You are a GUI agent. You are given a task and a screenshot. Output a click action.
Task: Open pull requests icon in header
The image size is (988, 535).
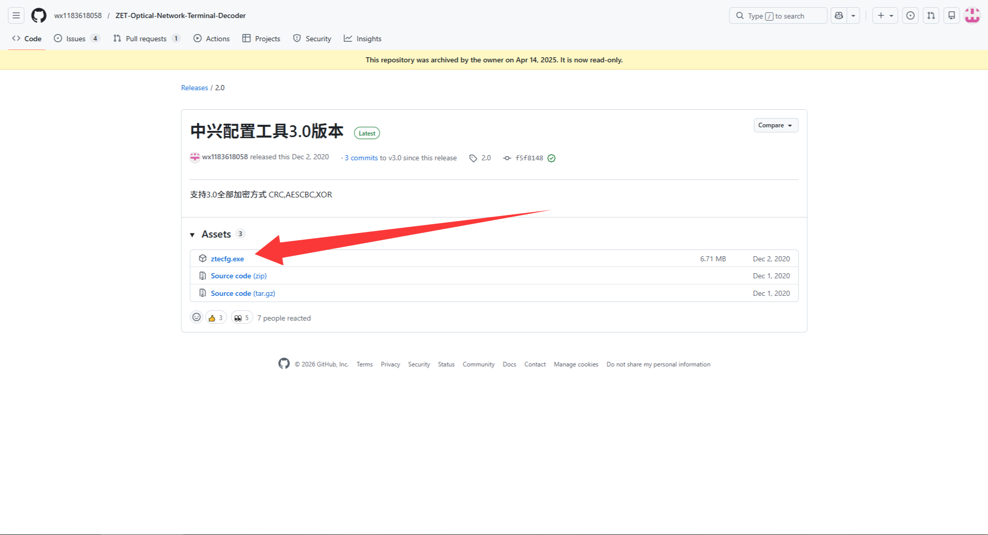(931, 15)
